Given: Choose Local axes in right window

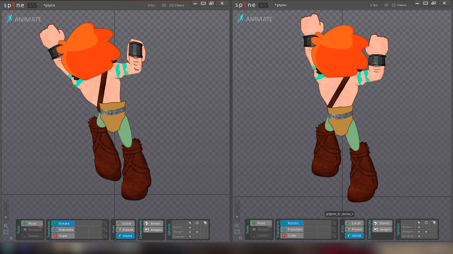Looking at the screenshot, I should tap(354, 223).
